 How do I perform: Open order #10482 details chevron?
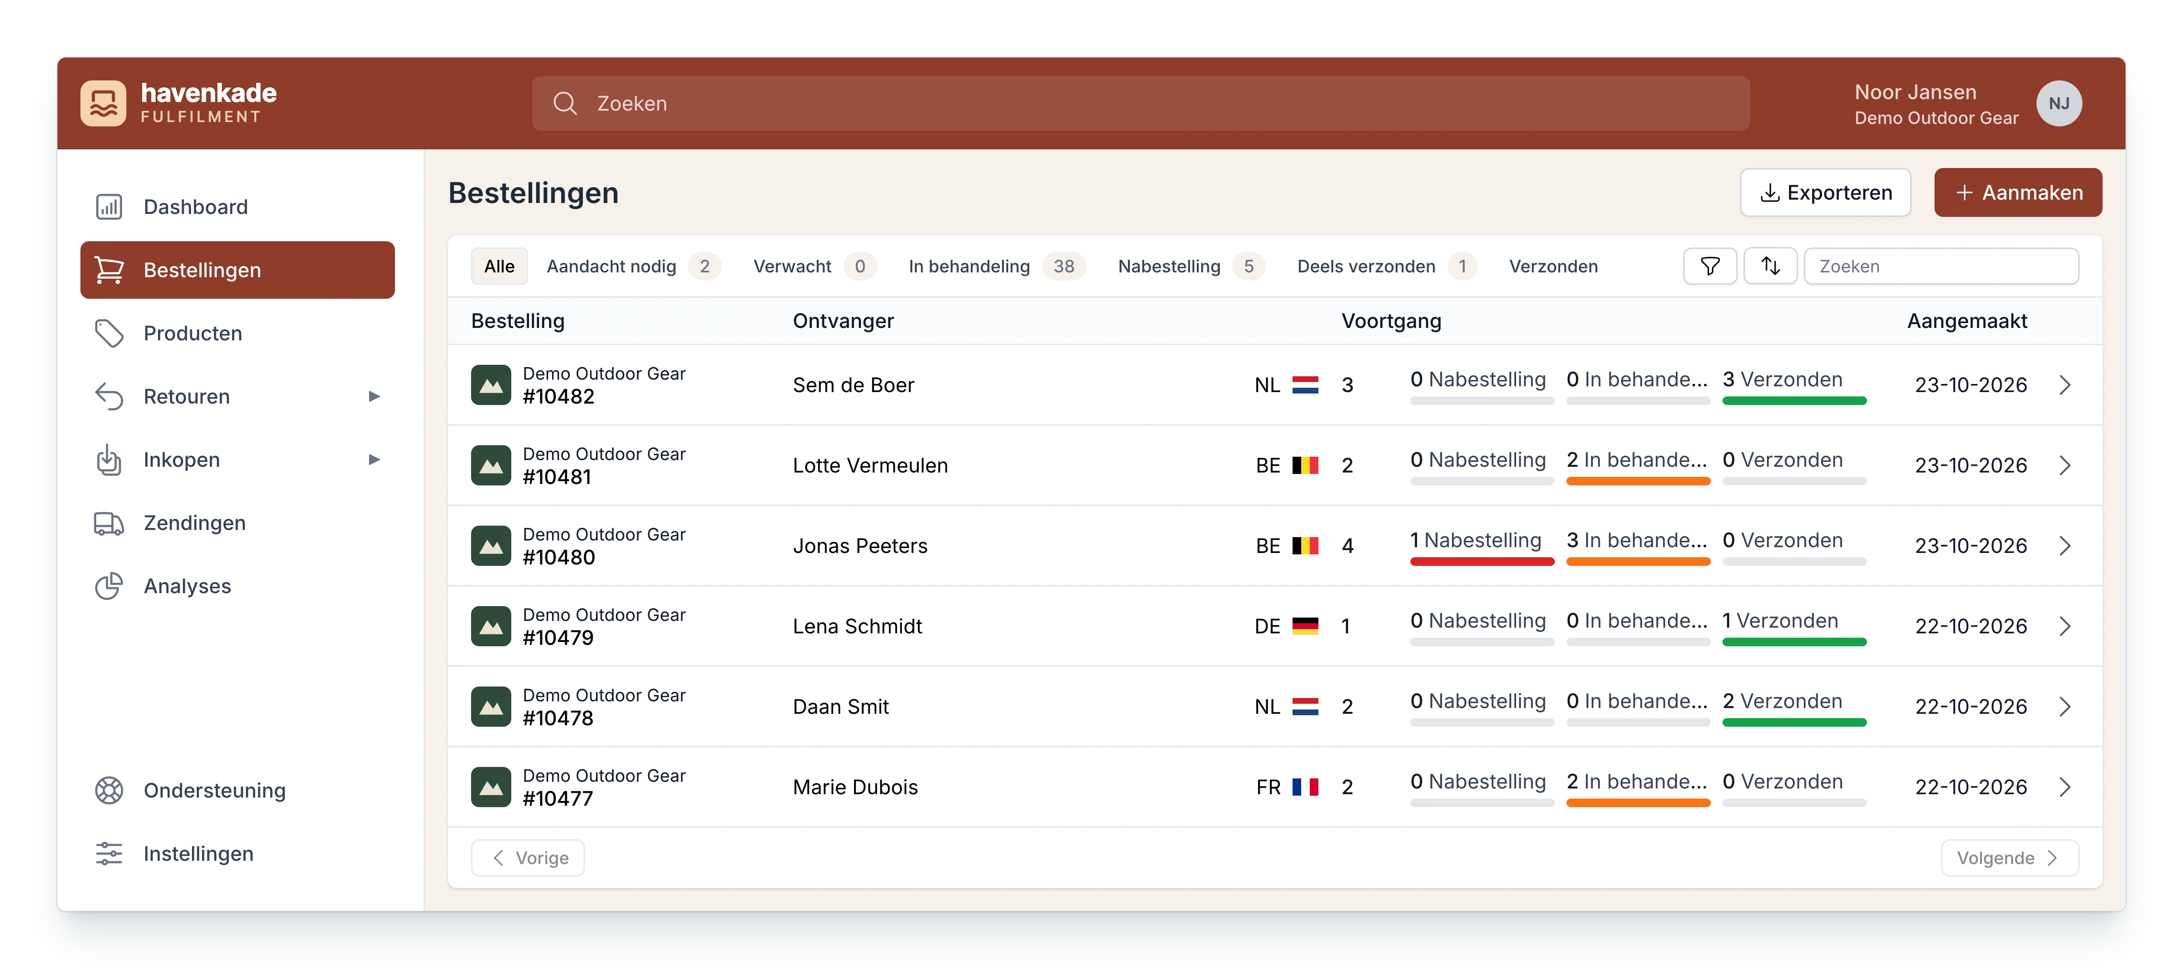2065,385
